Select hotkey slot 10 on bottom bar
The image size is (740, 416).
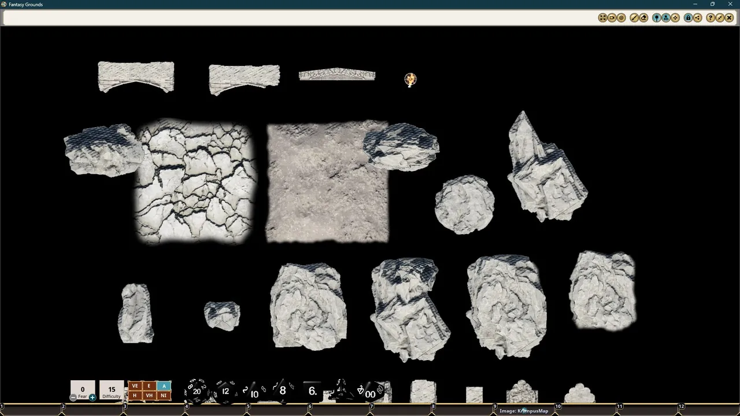tap(587, 409)
